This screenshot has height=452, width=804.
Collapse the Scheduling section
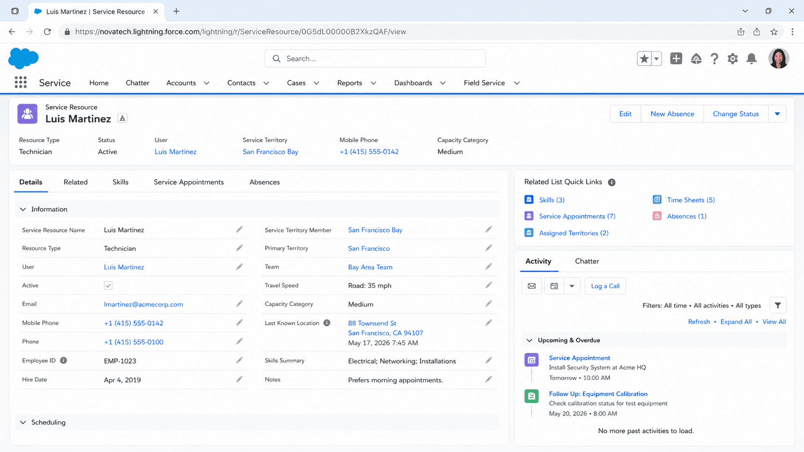click(x=23, y=422)
